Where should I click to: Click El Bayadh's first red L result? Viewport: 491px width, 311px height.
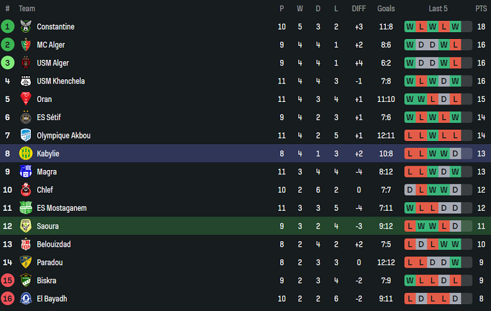pyautogui.click(x=410, y=299)
